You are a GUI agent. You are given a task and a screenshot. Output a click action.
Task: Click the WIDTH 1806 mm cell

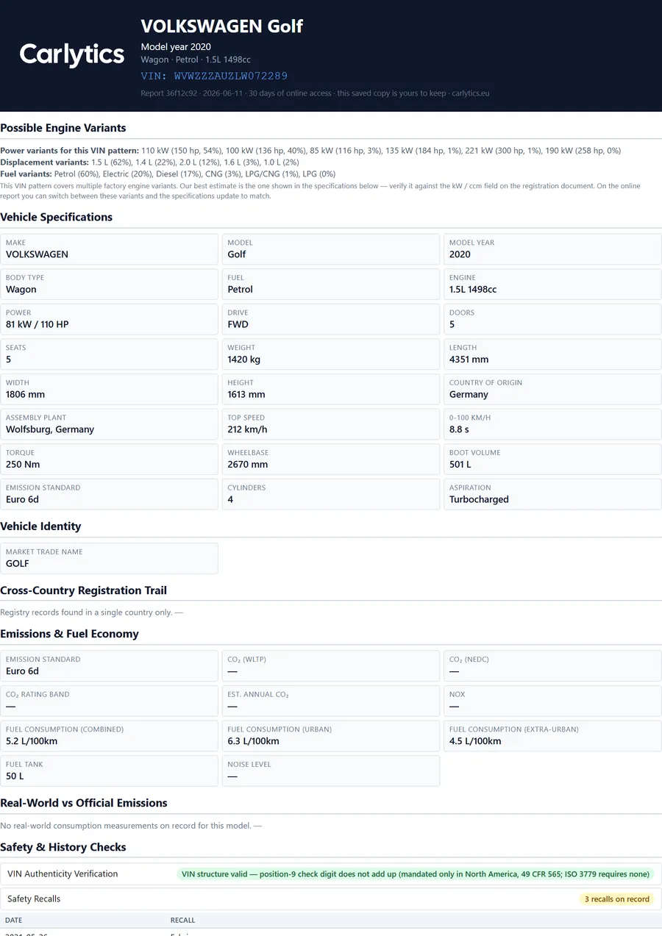110,389
